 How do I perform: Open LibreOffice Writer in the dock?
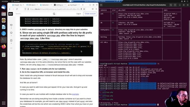tap(4, 27)
